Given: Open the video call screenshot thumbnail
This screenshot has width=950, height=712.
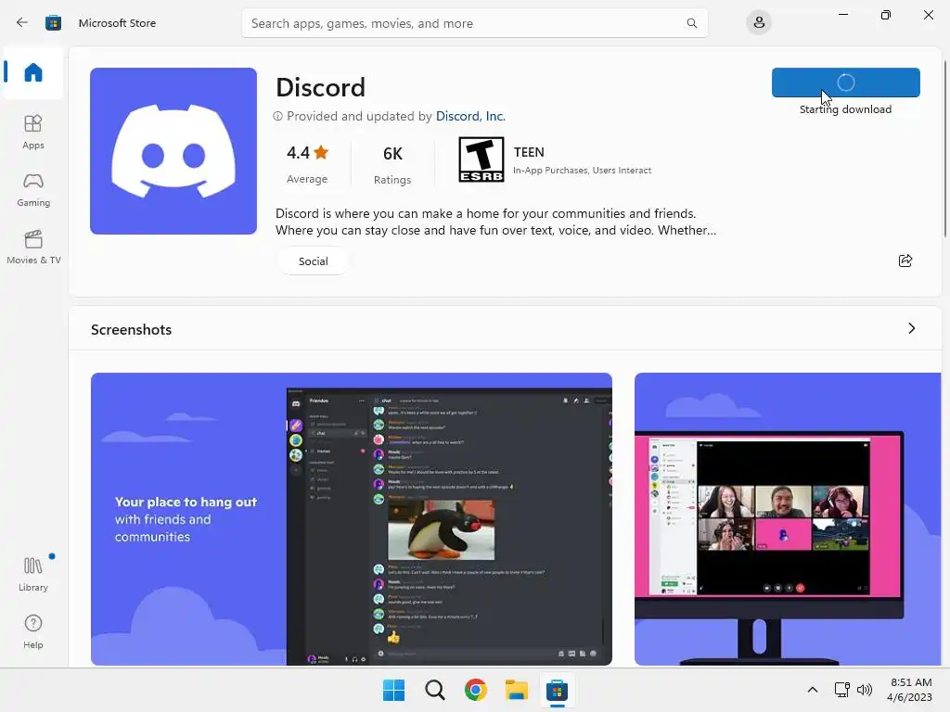Looking at the screenshot, I should pos(788,519).
